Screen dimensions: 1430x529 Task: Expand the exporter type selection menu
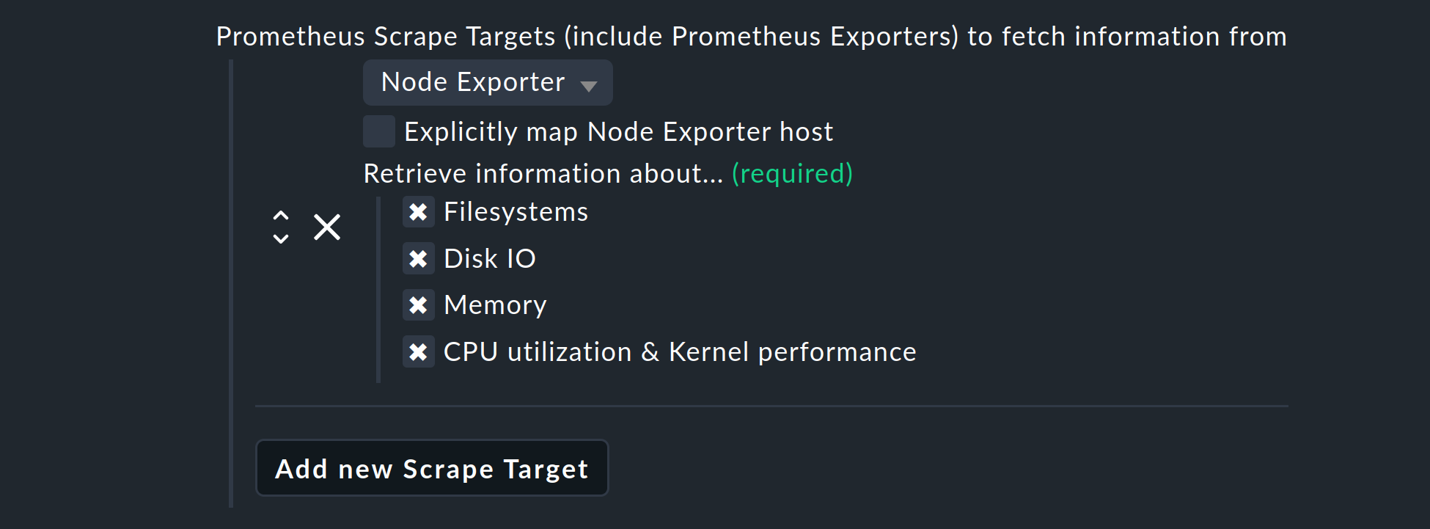[487, 82]
